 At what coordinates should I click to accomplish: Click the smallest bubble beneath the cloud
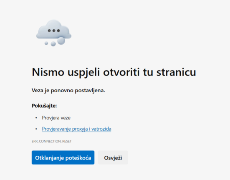tap(46, 43)
